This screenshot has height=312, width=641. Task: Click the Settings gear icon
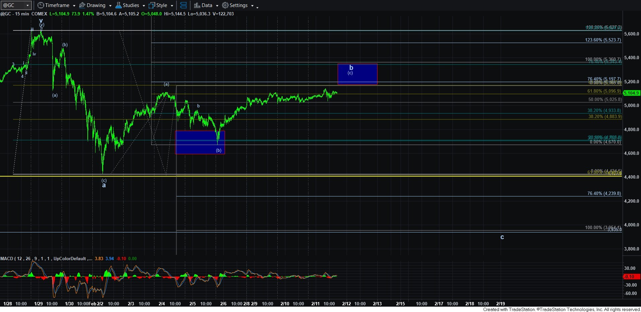point(225,5)
